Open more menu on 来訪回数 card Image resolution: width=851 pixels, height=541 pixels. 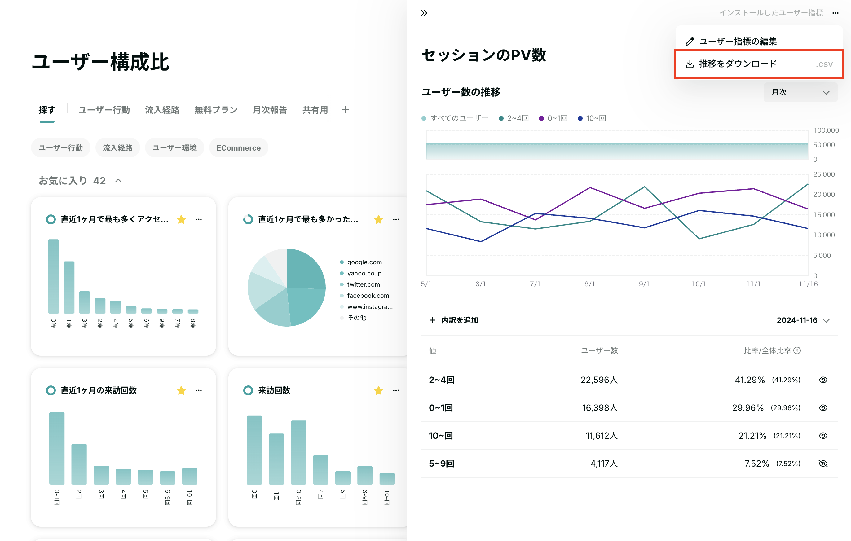pos(396,390)
